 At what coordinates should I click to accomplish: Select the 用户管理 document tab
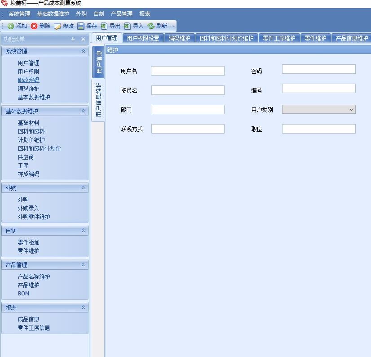(107, 38)
